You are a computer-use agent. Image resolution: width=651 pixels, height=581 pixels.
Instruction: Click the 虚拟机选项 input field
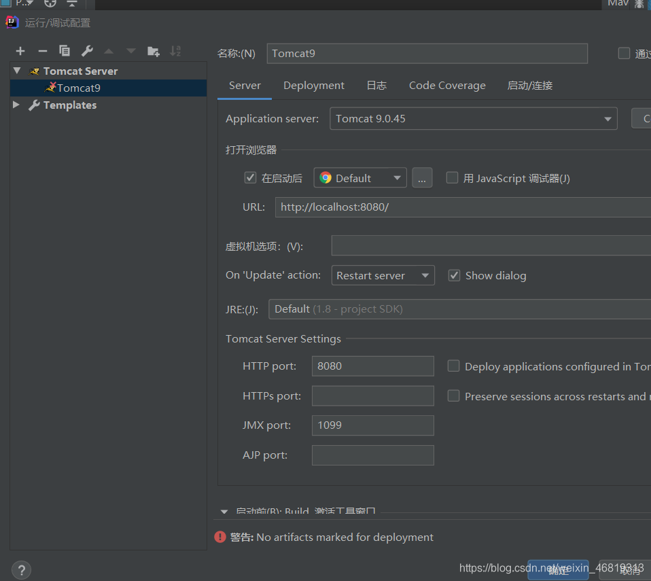pyautogui.click(x=491, y=245)
